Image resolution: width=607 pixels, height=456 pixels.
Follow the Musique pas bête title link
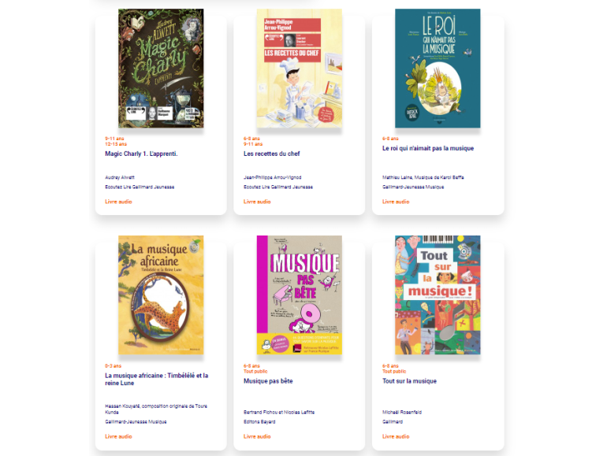(x=268, y=381)
